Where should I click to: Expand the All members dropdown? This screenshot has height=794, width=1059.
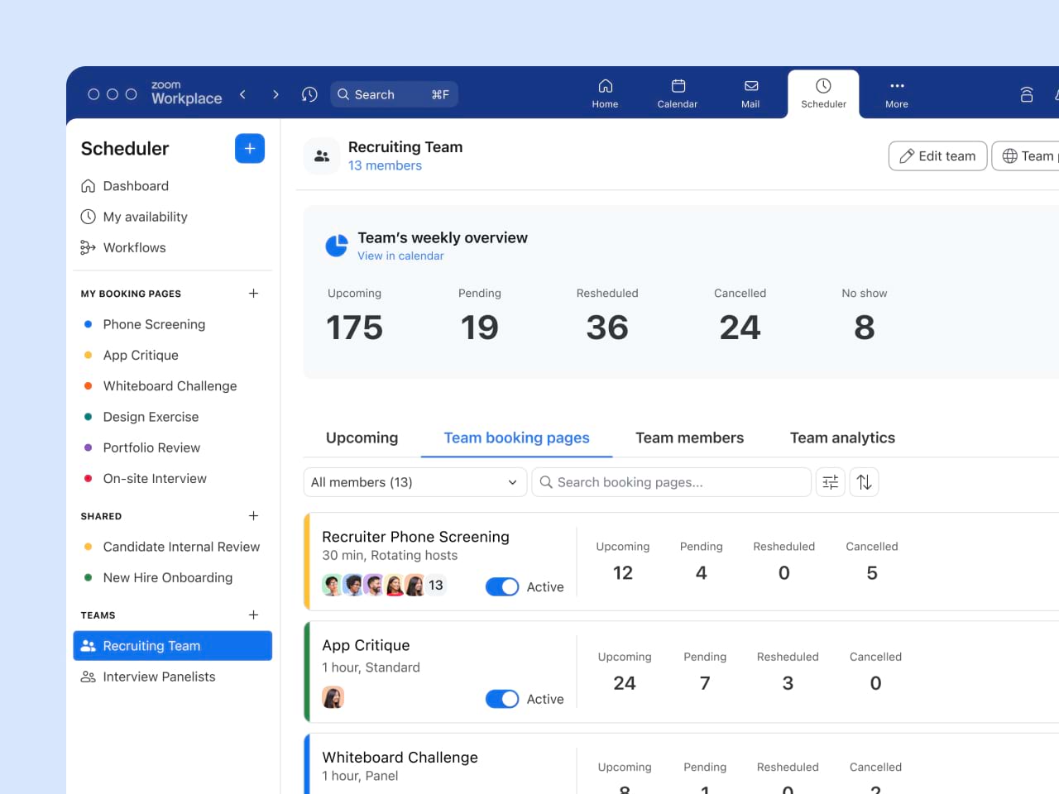[414, 482]
